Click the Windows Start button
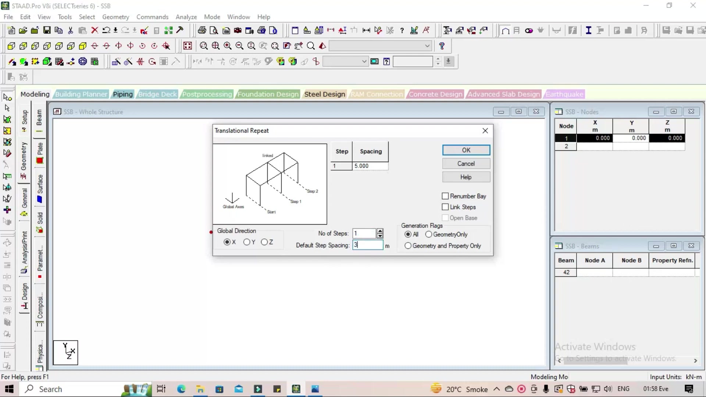This screenshot has height=397, width=706. (x=9, y=389)
